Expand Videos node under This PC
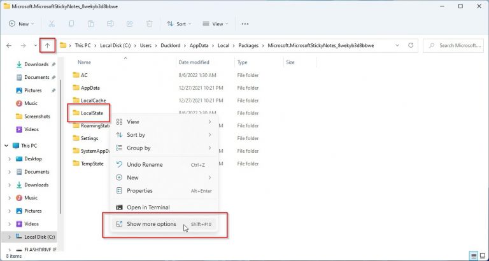The width and height of the screenshot is (489, 261). [10, 224]
